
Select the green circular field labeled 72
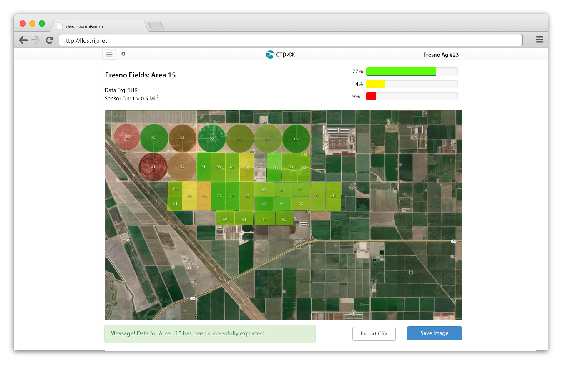coord(154,138)
